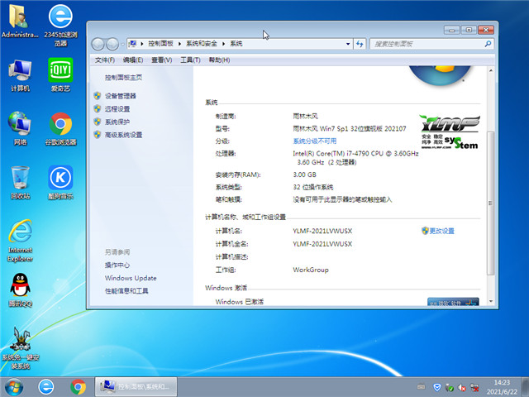Expand the arrow after 控制面板 in the breadcrumb
Viewport: 529px width, 397px height.
pyautogui.click(x=179, y=44)
